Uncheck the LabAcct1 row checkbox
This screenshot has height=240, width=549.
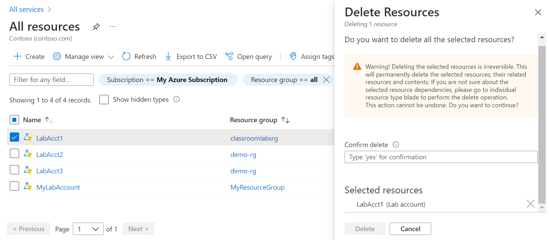point(14,137)
